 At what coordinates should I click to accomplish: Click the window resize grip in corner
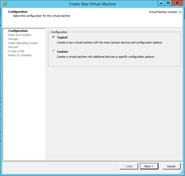pyautogui.click(x=181, y=172)
